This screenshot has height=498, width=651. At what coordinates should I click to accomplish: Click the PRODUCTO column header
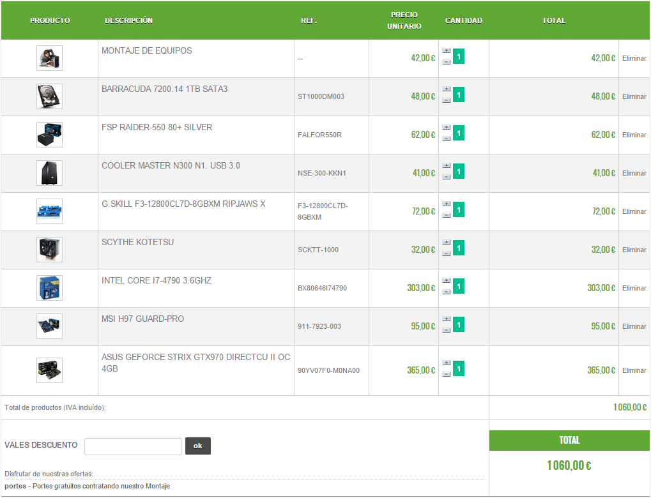pyautogui.click(x=50, y=20)
